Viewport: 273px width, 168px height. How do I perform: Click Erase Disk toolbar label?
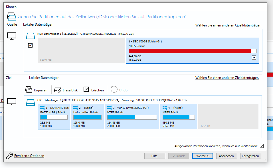[x=70, y=90]
